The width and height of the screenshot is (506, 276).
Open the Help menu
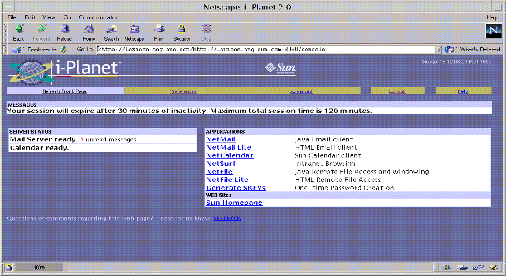pyautogui.click(x=493, y=17)
